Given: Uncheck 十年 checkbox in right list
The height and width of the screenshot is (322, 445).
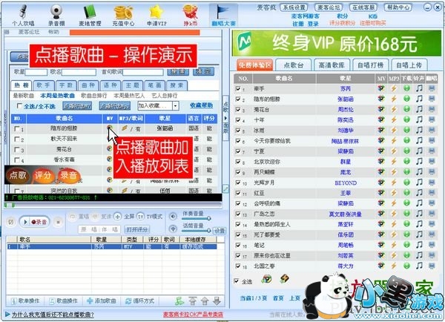Looking at the screenshot, I should 238,120.
